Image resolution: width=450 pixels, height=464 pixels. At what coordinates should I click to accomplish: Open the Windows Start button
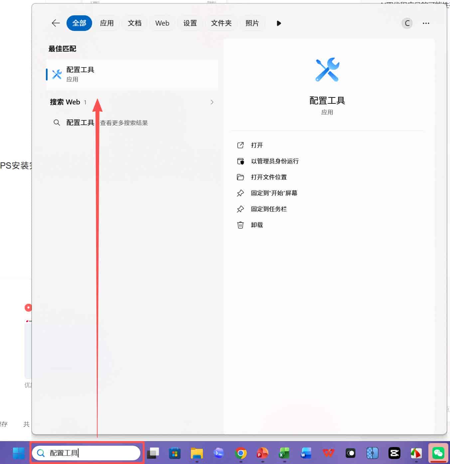pos(19,453)
